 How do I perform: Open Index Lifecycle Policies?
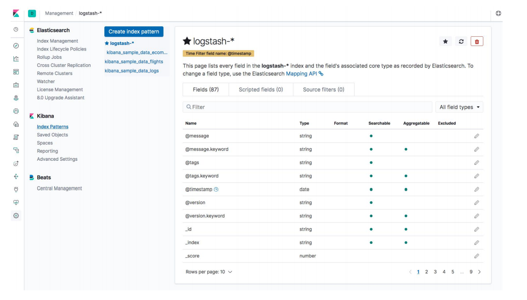coord(62,49)
